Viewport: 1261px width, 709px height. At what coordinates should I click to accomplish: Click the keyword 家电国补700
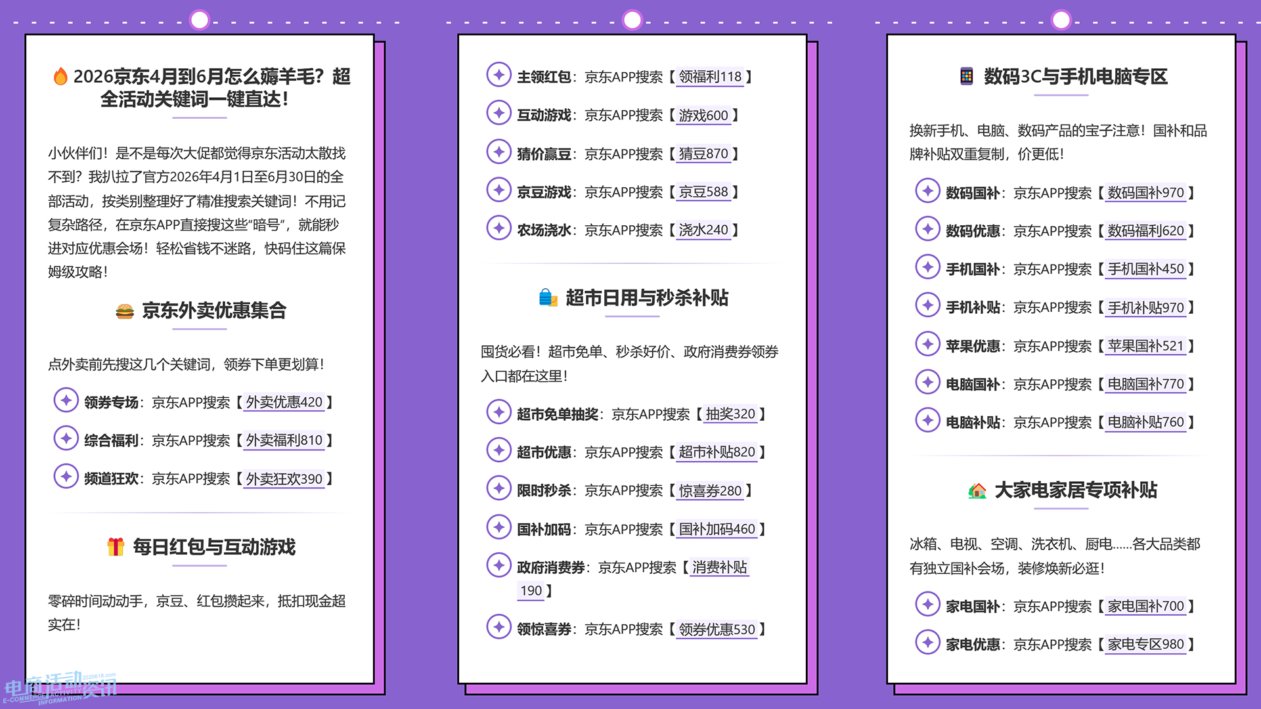[1146, 607]
